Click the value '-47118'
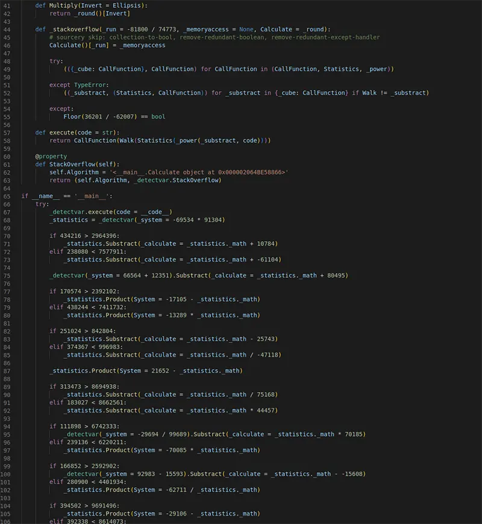Image resolution: width=482 pixels, height=524 pixels. click(268, 355)
